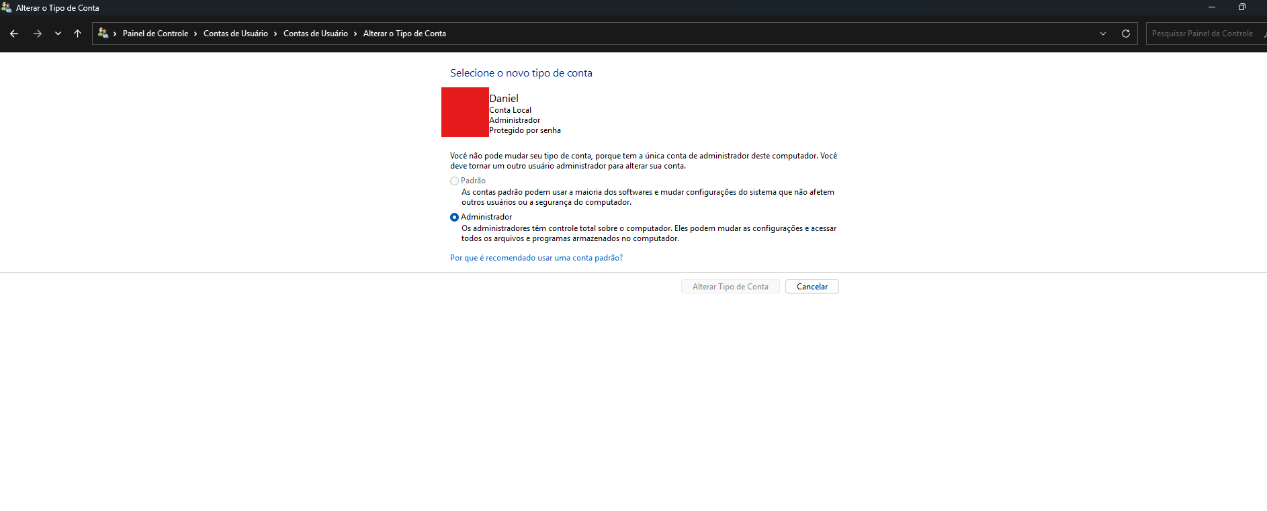Refresh the page with the refresh icon
Image resolution: width=1267 pixels, height=511 pixels.
[x=1126, y=34]
